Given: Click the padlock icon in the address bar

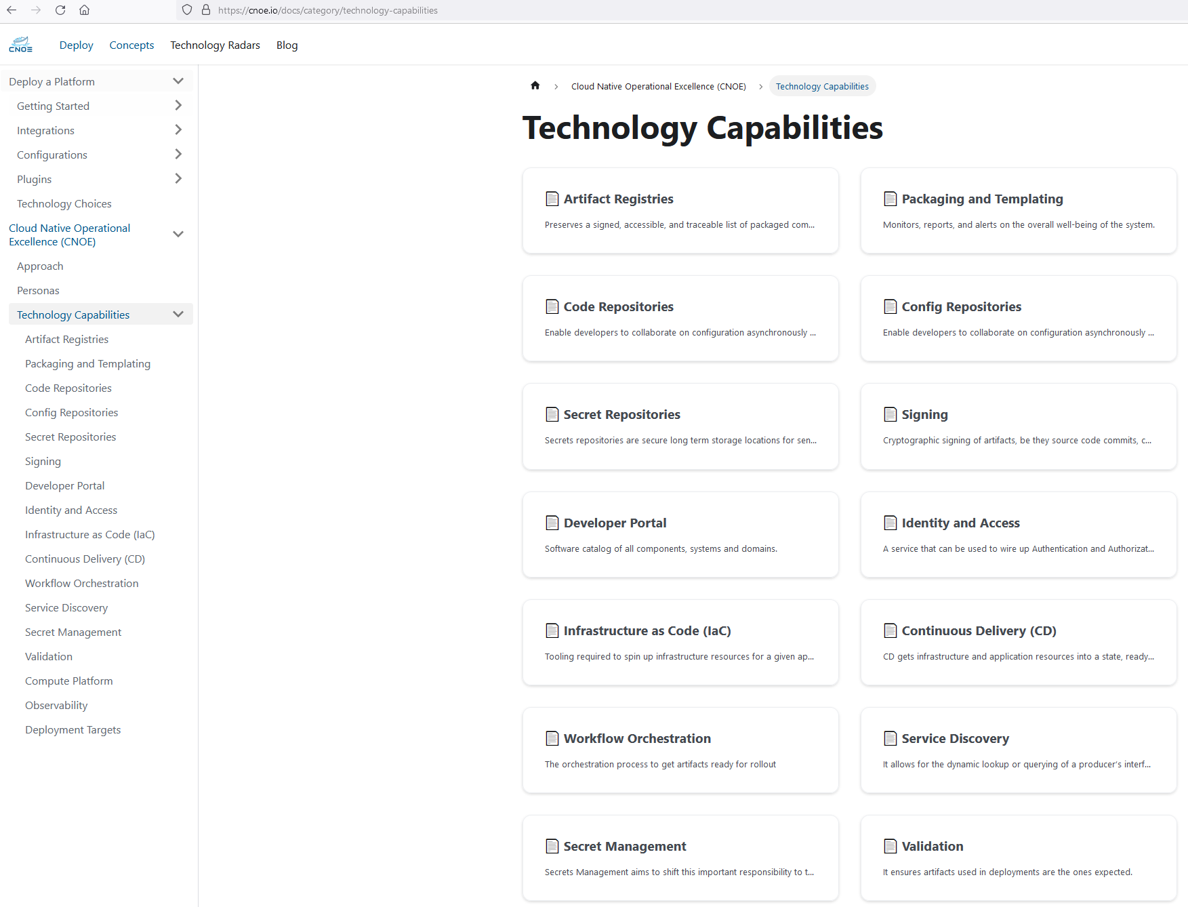Looking at the screenshot, I should click(x=205, y=9).
